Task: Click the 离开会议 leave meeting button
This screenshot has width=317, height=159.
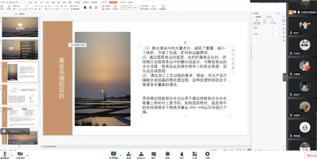Action: [310, 155]
